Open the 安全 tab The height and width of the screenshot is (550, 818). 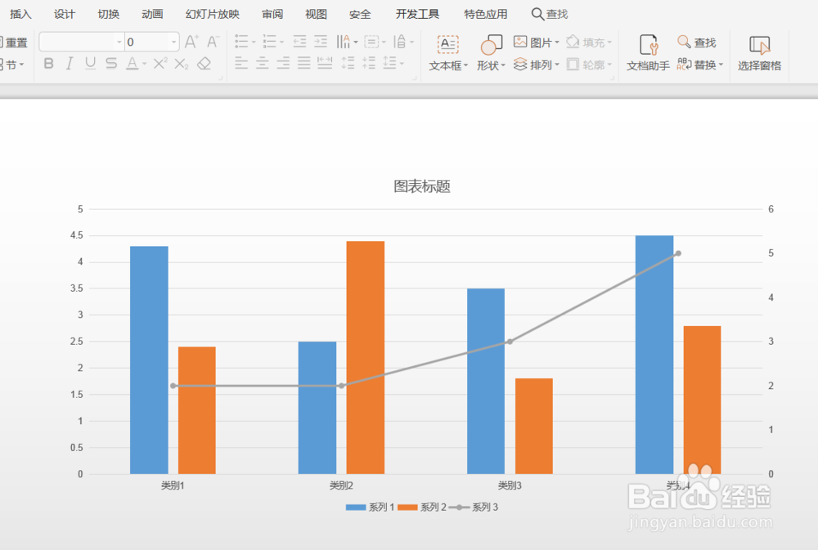[x=360, y=14]
